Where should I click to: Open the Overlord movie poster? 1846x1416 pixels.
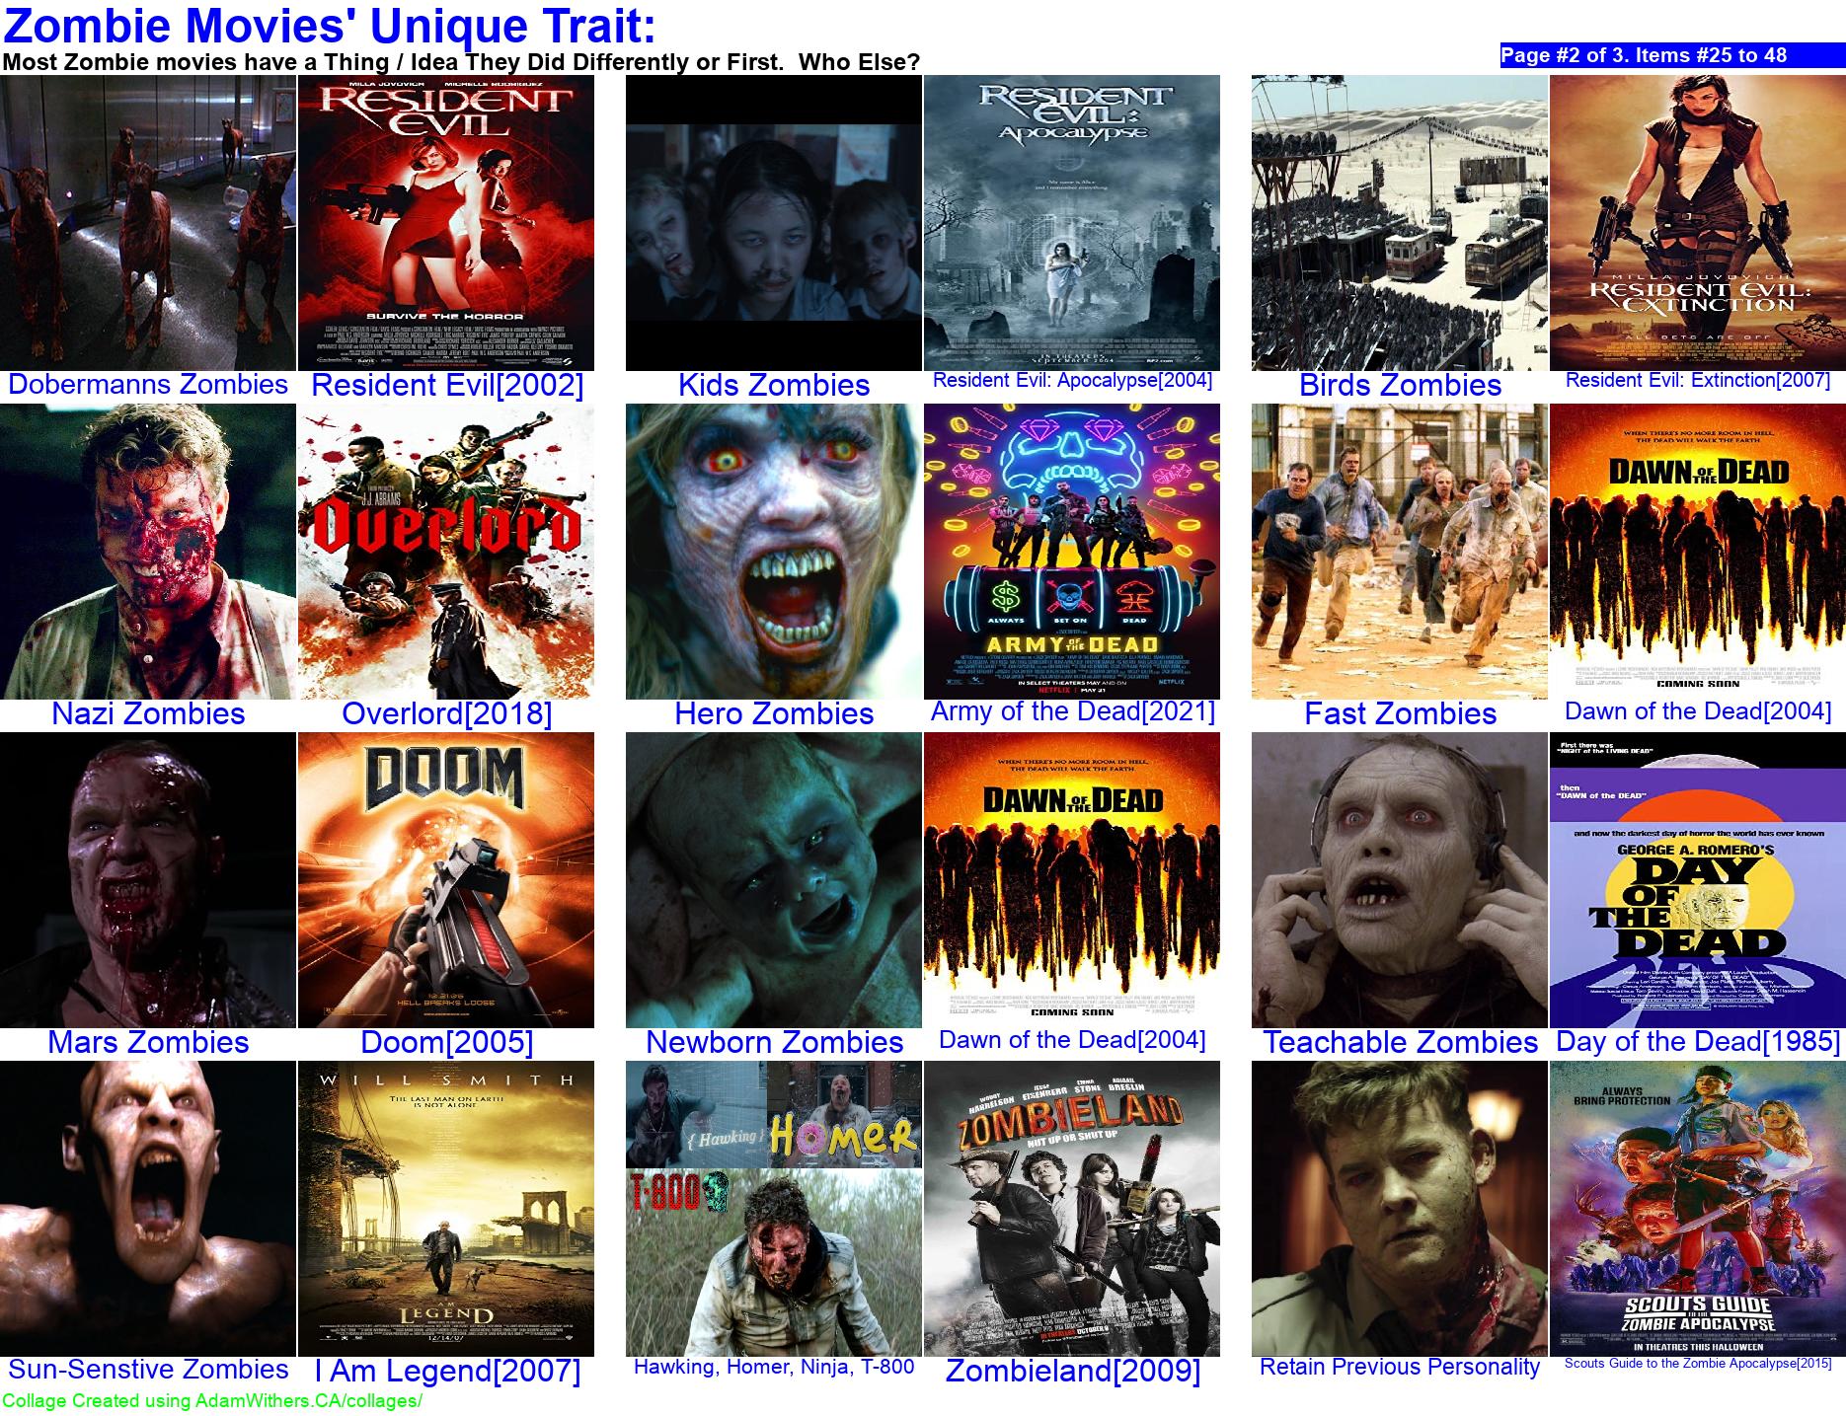pos(446,552)
